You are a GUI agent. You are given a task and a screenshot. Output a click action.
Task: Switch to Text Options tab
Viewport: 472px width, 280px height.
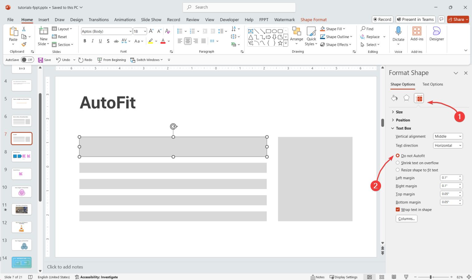pos(433,84)
